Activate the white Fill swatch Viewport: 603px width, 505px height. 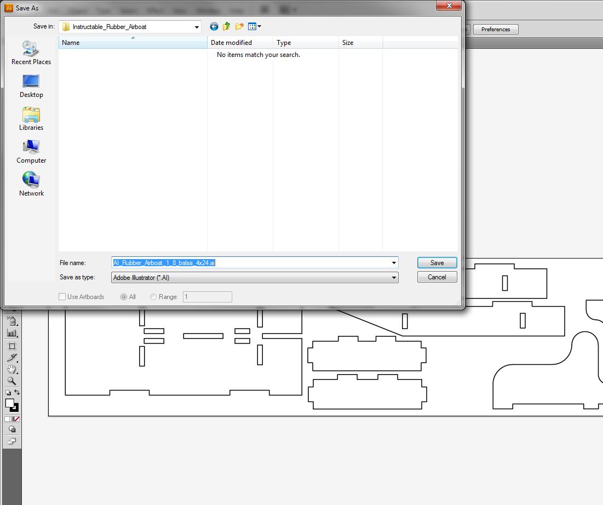click(x=9, y=403)
